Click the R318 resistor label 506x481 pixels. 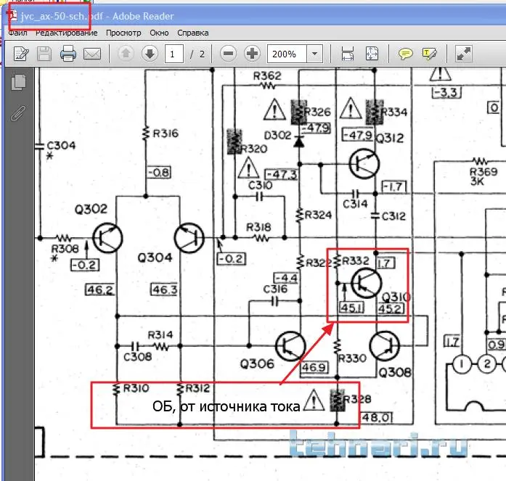click(x=258, y=227)
